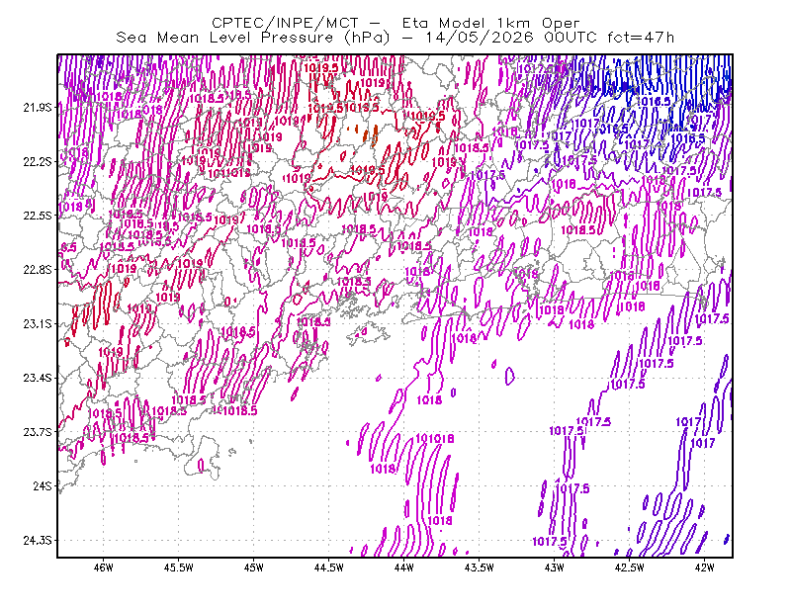
Task: Click the 1017.5 label on the bottom edge
Action: pyautogui.click(x=549, y=542)
